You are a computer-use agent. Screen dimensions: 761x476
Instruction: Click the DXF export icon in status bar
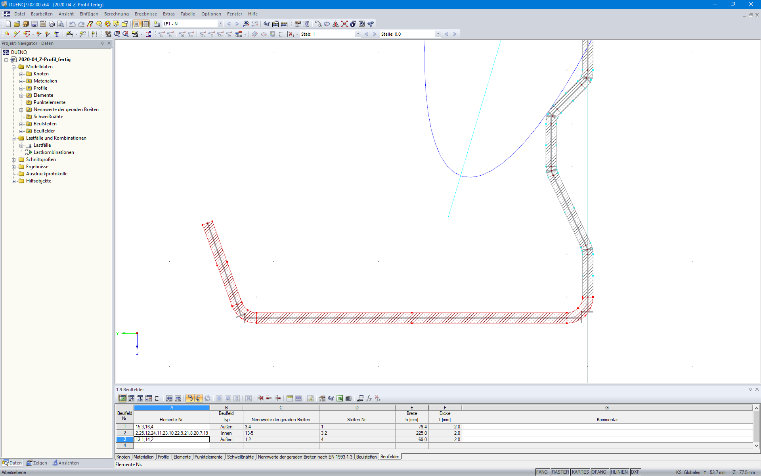(637, 472)
